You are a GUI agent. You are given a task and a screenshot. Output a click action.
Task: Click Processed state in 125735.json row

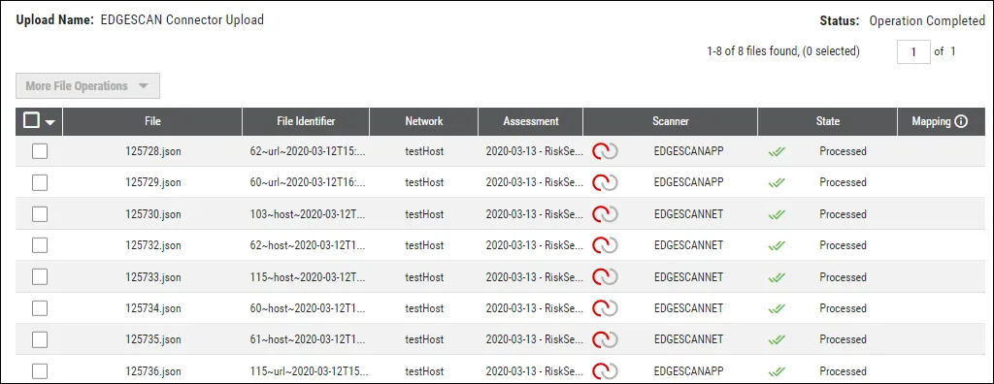843,339
